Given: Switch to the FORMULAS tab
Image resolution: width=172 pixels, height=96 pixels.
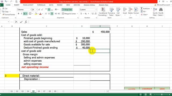Looking at the screenshot, I should (x=41, y=5).
